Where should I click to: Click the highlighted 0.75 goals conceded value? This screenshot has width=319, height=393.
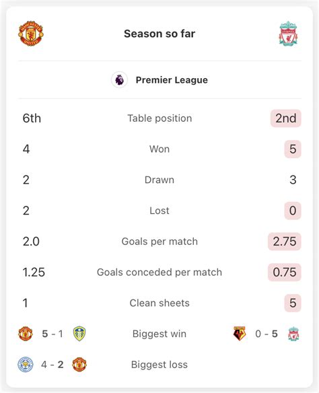(285, 273)
